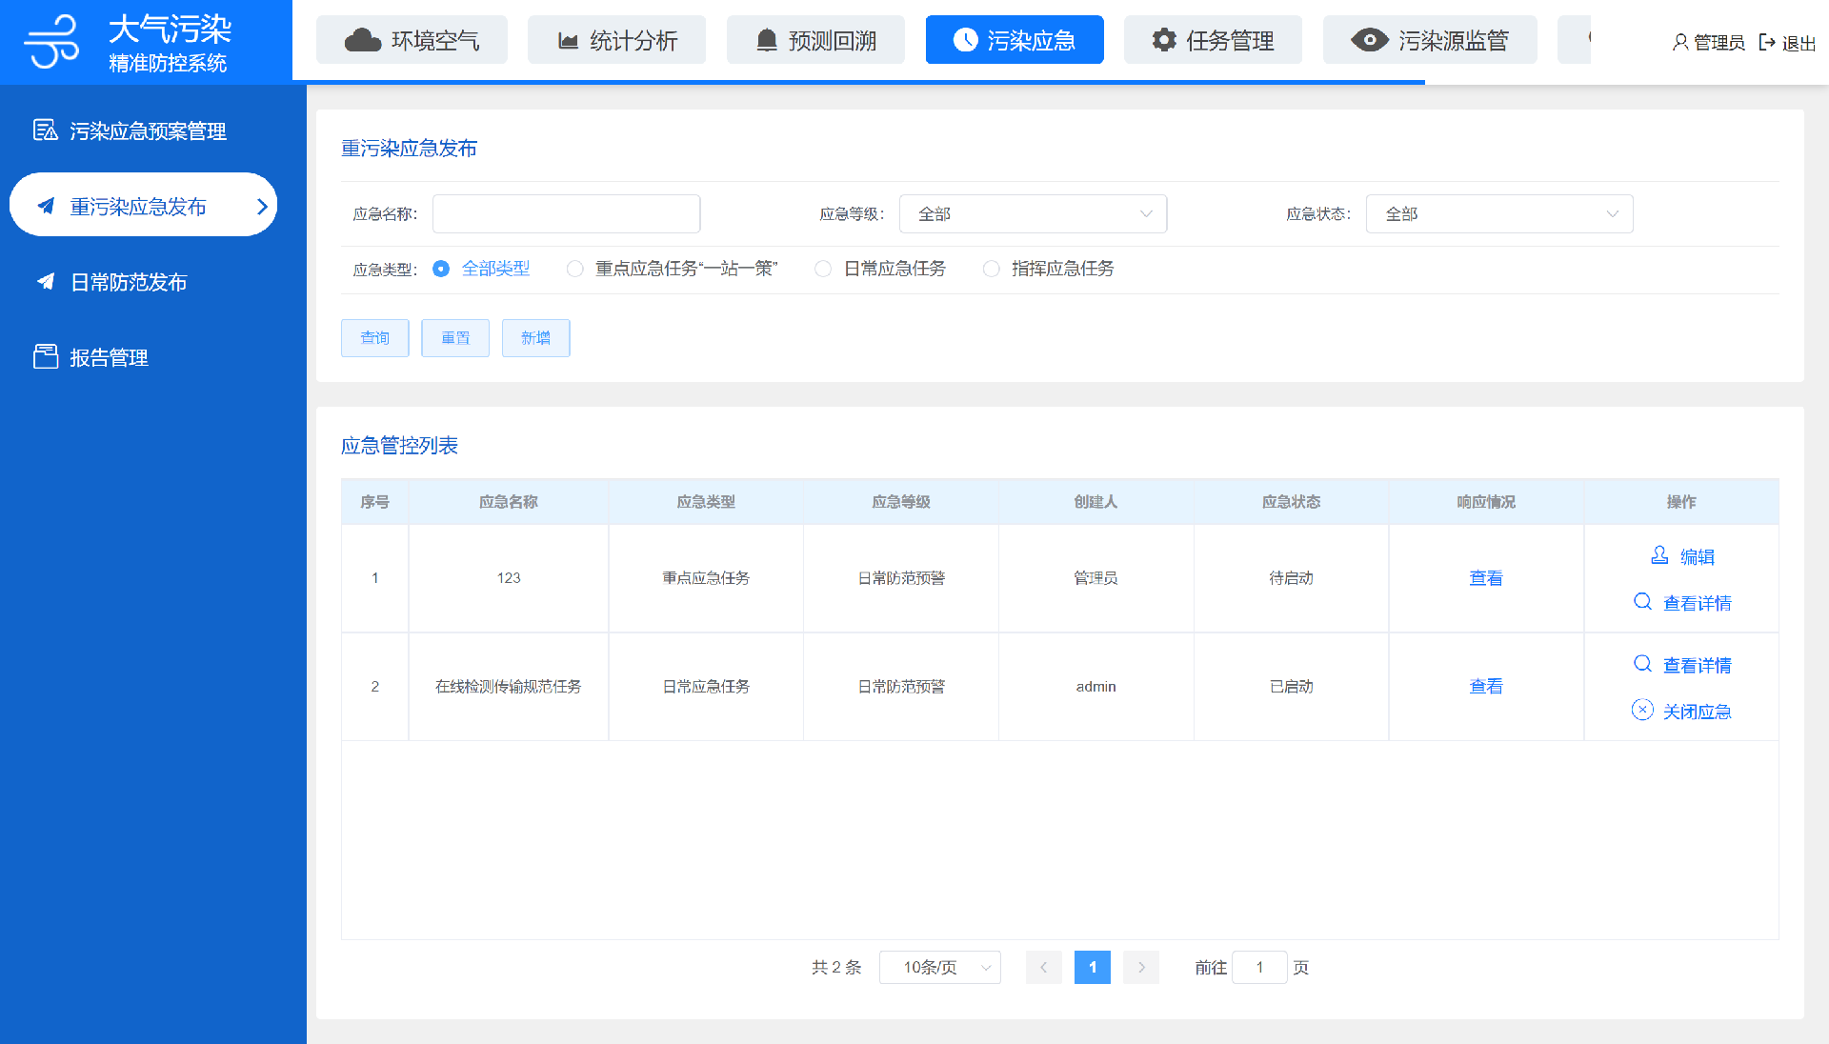Click the cloud icon on 环境空气 tab
Image resolution: width=1829 pixels, height=1044 pixels.
click(362, 40)
